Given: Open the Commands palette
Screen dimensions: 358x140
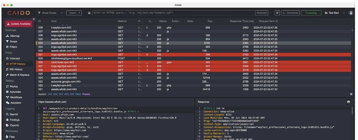Looking at the screenshot, I should click(290, 13).
